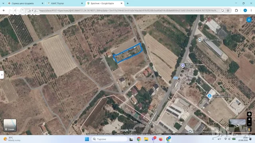
Task: Open Firefox from the taskbar
Action: 161,139
